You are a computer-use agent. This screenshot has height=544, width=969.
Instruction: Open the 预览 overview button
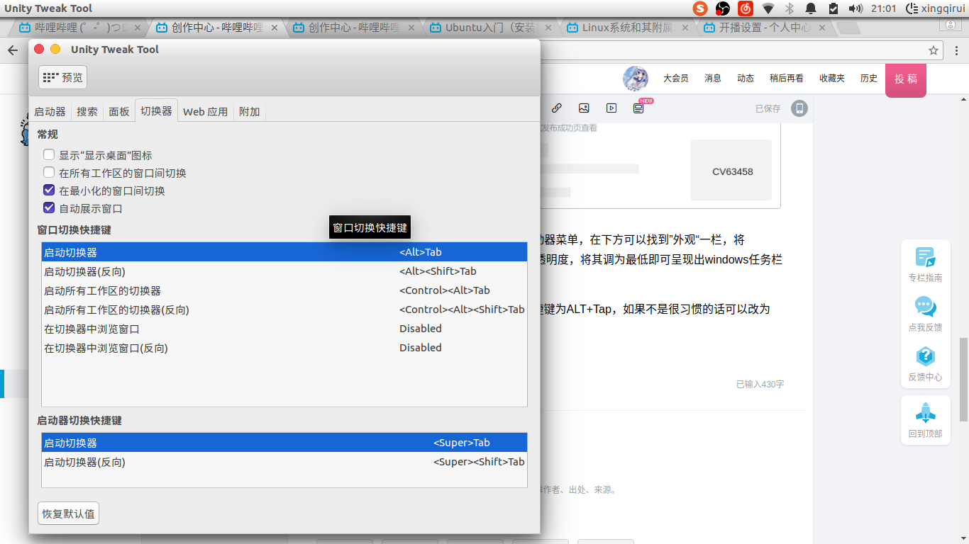pos(62,77)
